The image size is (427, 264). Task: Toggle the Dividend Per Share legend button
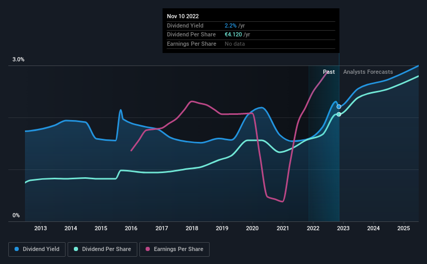click(x=102, y=249)
